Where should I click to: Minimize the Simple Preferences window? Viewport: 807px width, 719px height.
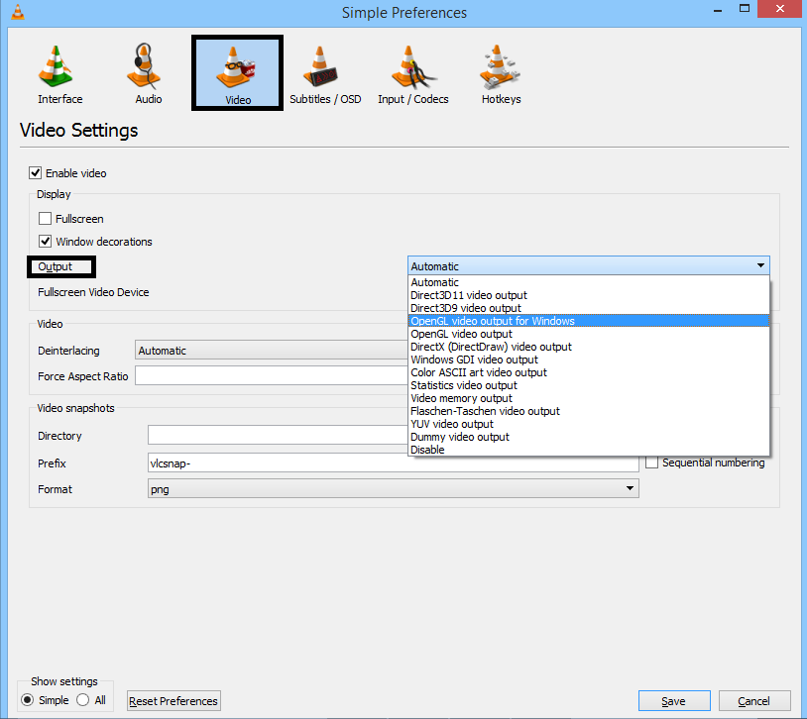pos(718,9)
